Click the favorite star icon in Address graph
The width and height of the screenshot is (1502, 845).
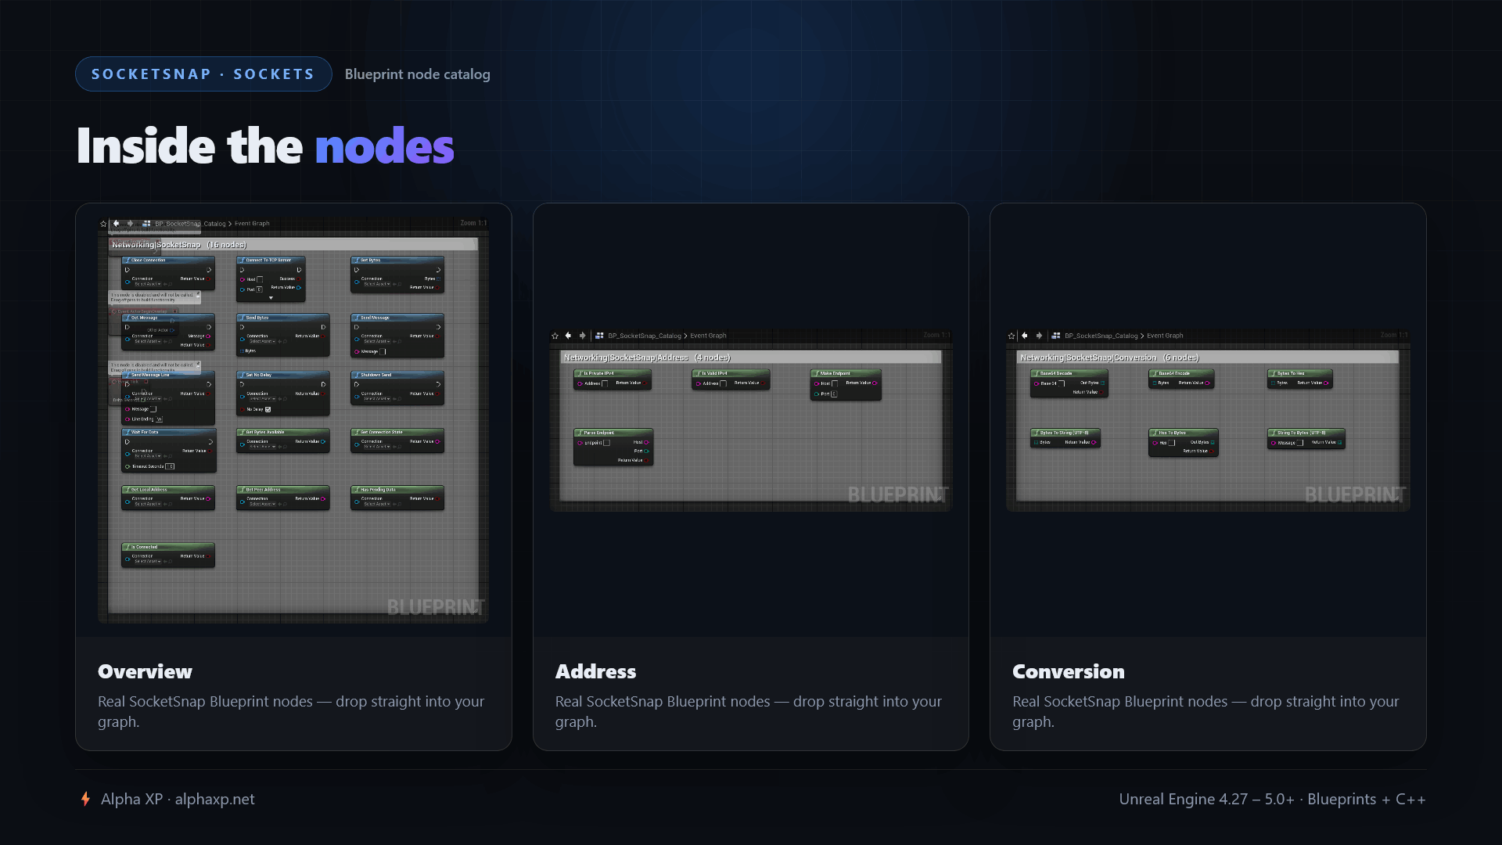(555, 336)
